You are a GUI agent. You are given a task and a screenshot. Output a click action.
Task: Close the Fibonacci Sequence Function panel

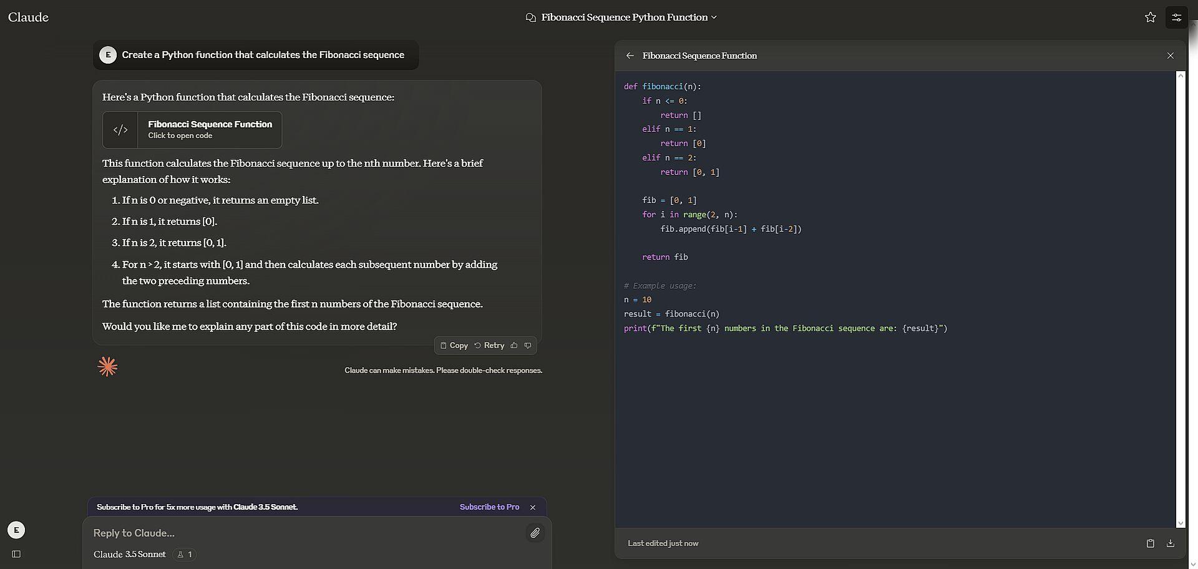pos(1170,56)
